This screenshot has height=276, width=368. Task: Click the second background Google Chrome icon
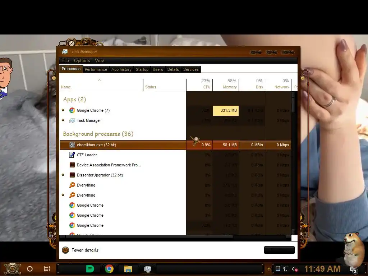(72, 216)
